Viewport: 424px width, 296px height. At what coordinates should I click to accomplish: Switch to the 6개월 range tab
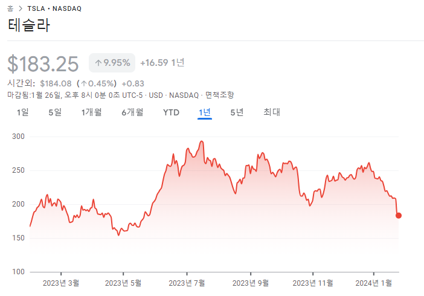[x=132, y=112]
